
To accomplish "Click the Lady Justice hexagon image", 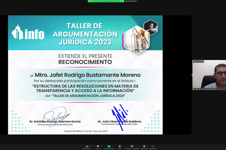I will 137,40.
